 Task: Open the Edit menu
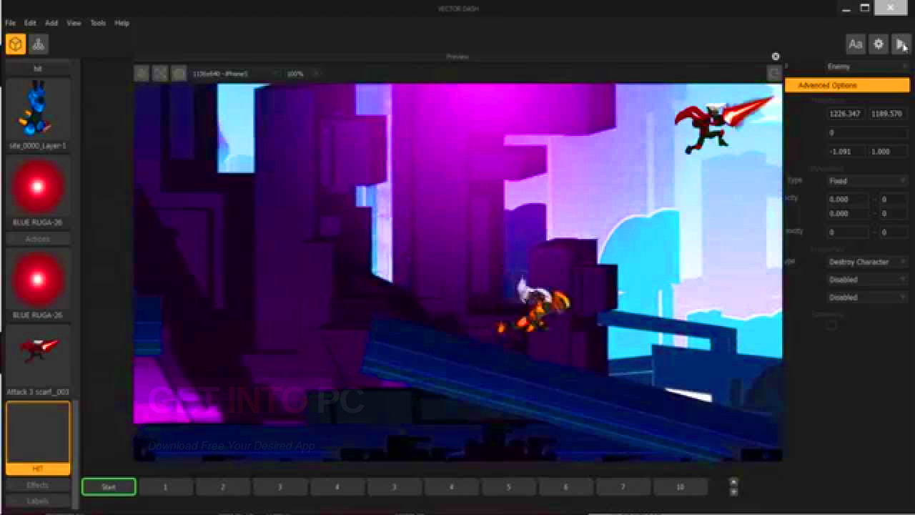30,23
